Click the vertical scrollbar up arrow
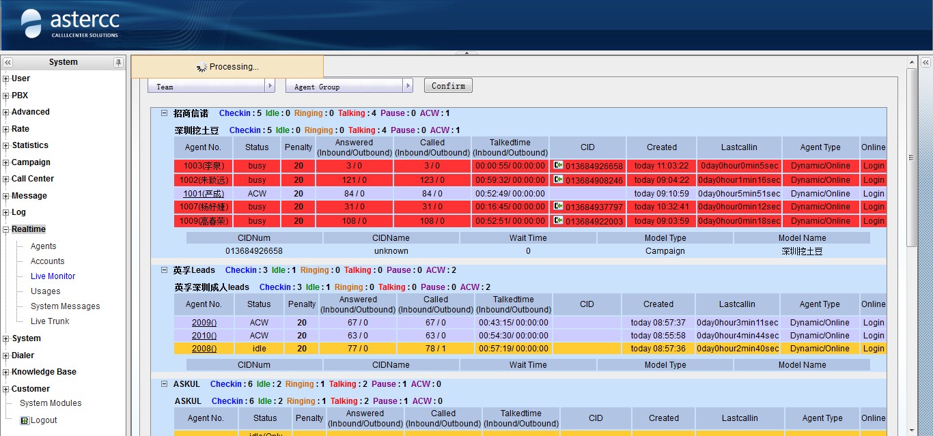Screen dimensions: 933x436 pos(911,62)
